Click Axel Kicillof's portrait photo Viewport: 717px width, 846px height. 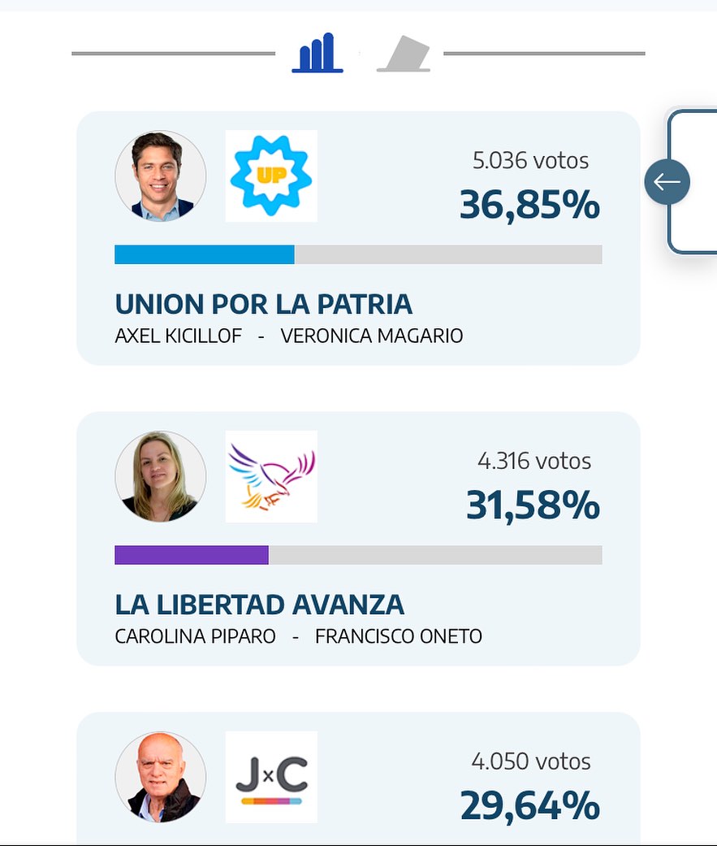(160, 176)
